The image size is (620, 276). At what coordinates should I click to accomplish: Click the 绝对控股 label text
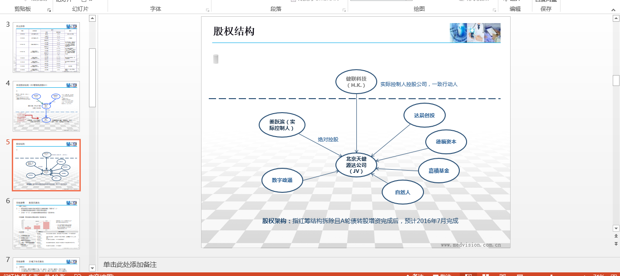tap(328, 139)
